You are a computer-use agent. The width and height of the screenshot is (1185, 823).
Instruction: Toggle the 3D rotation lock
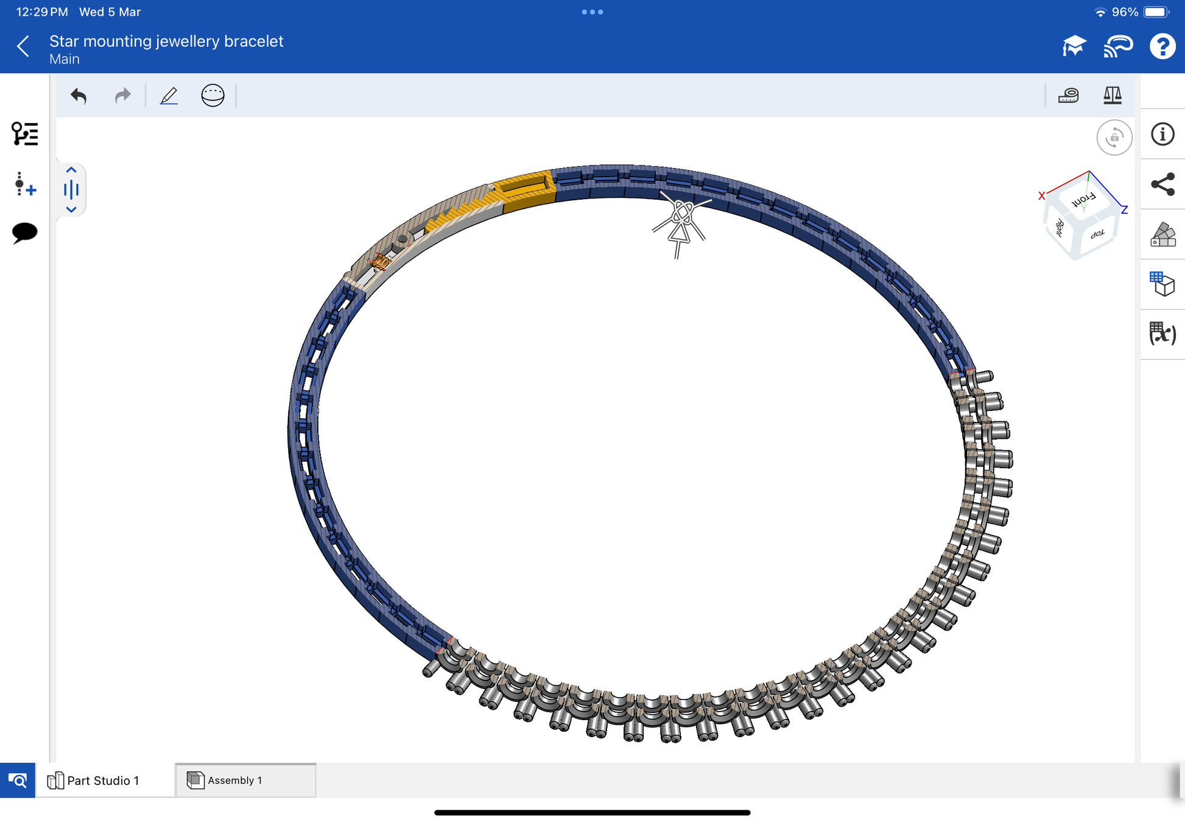[1114, 138]
